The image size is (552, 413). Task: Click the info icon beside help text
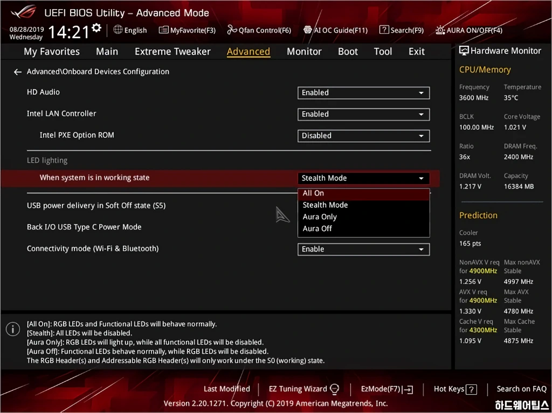(13, 330)
